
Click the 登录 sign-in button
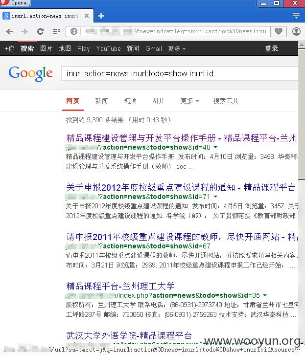[x=271, y=48]
